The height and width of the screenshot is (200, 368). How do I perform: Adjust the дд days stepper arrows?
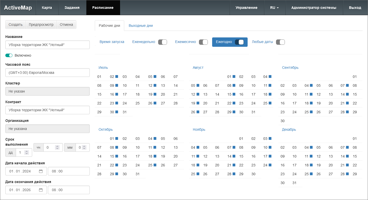coord(27,152)
